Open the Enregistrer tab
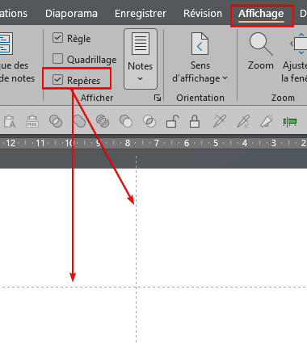Image resolution: width=307 pixels, height=344 pixels. click(x=141, y=14)
